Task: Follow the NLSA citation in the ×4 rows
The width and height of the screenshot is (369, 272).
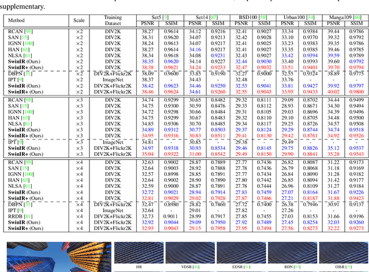Action: tap(28, 186)
